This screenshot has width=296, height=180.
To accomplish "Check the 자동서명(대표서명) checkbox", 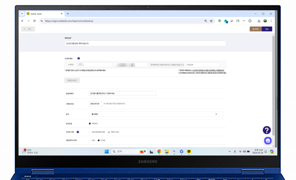I will [x=90, y=132].
